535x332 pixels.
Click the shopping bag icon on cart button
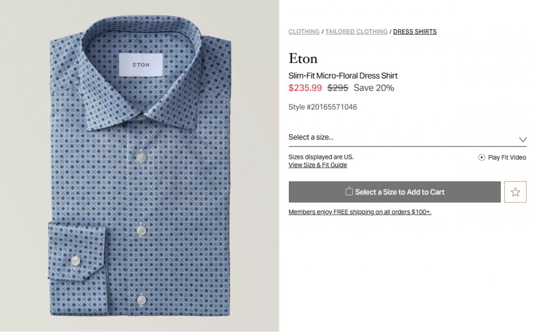tap(349, 191)
